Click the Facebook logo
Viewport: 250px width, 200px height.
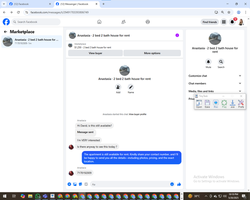pyautogui.click(x=6, y=22)
